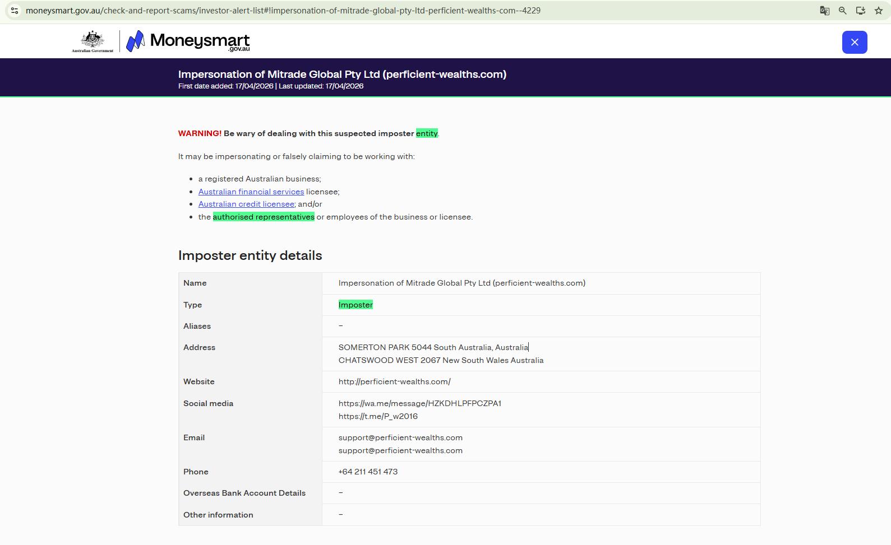Click the translate page icon

coord(824,11)
